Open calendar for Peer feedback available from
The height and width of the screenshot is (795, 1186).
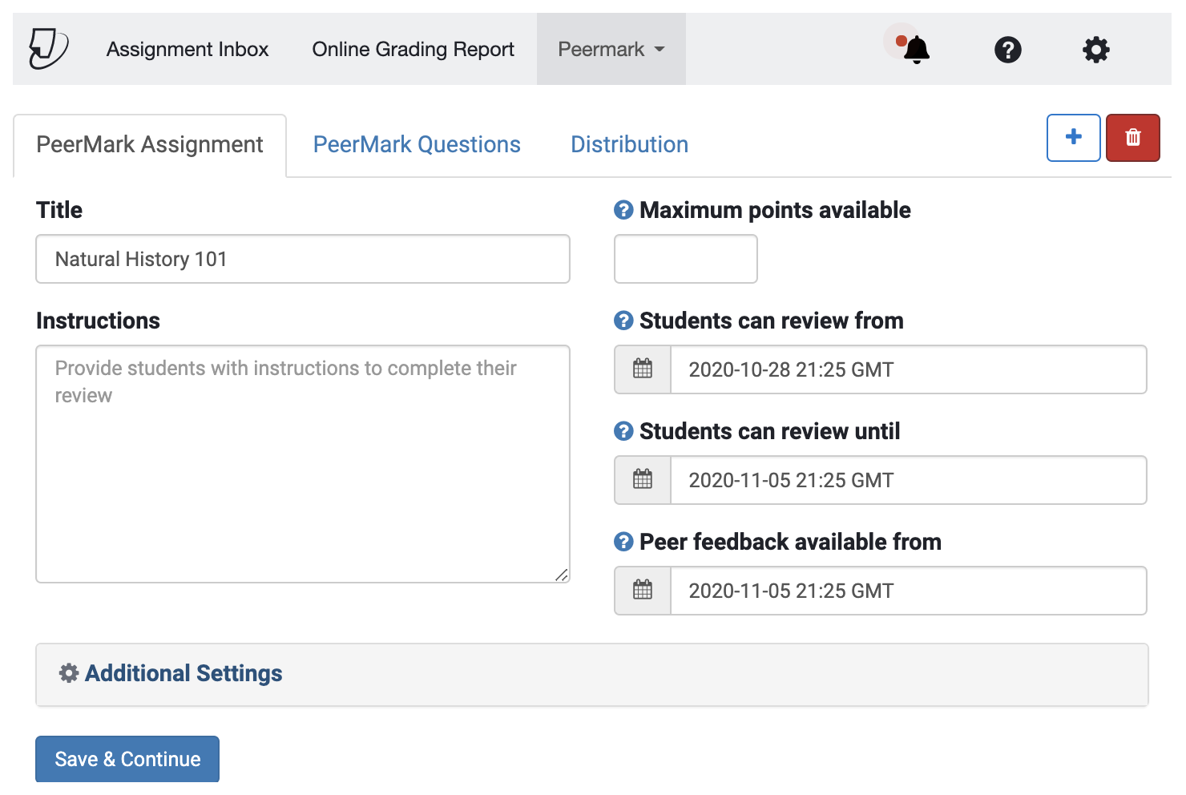click(x=643, y=591)
